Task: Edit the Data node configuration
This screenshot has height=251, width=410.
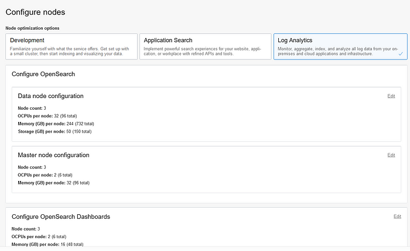Action: 391,96
